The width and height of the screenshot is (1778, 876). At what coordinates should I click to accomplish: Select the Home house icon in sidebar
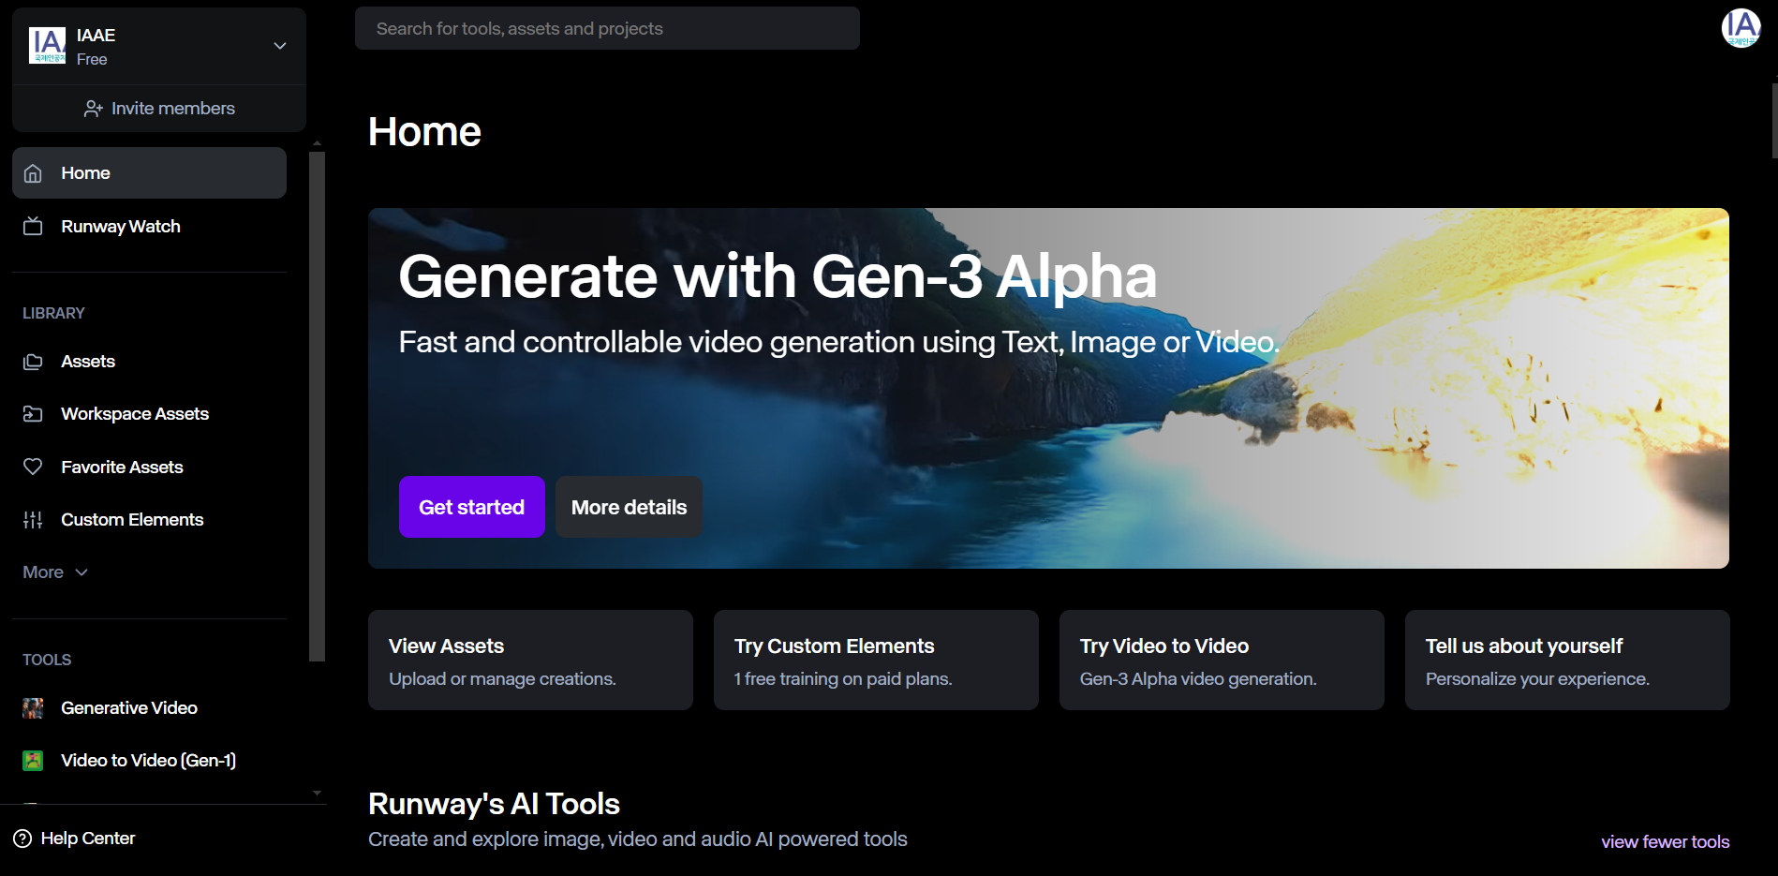[x=33, y=173]
